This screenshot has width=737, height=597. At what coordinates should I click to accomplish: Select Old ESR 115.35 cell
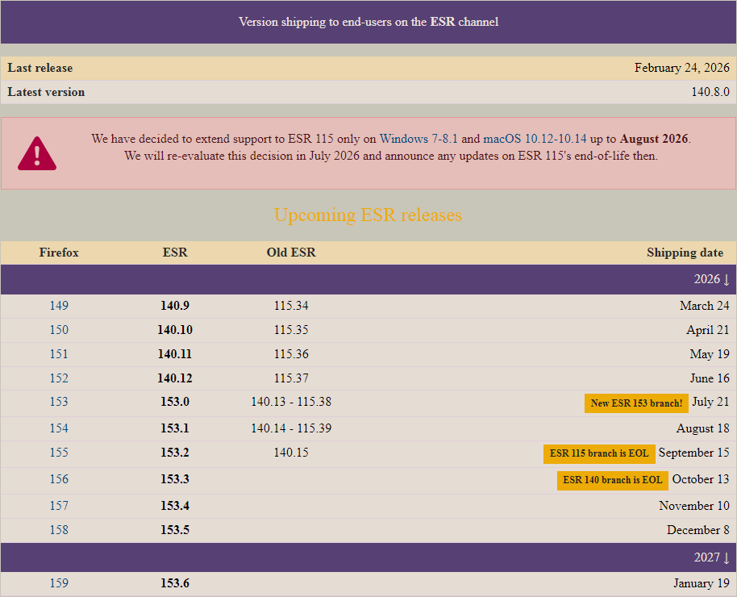tap(291, 330)
